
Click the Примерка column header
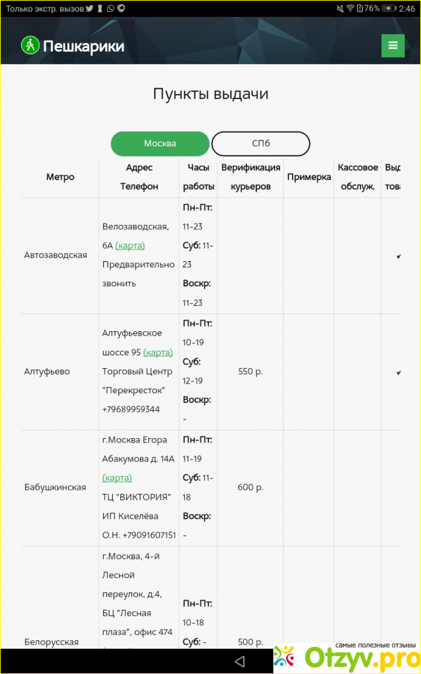click(x=308, y=177)
